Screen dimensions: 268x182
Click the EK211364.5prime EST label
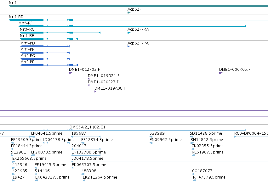coord(100,177)
